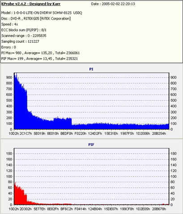The image size is (183, 214).
Task: Click the PIF graph title
Action: tap(91, 144)
